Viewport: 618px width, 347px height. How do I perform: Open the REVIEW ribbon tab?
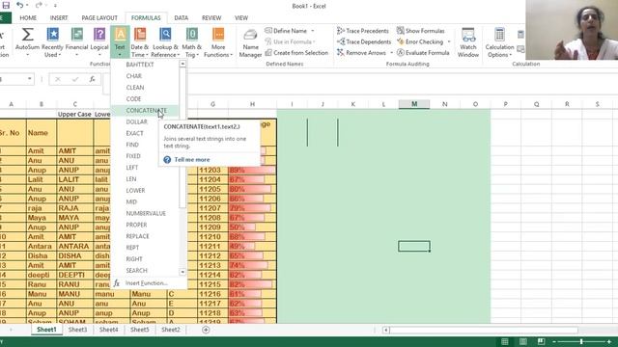[x=211, y=17]
